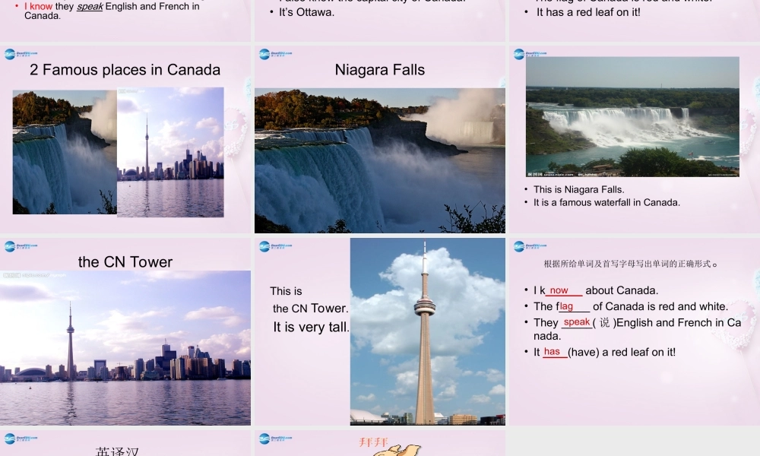Click the text 'It's Ottawa.'
This screenshot has width=760, height=456.
pyautogui.click(x=306, y=13)
